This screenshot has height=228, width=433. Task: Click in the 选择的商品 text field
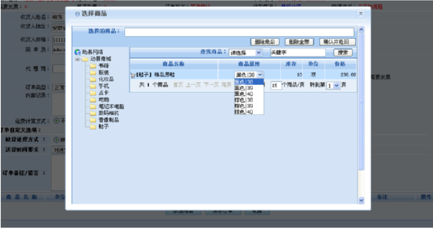[x=239, y=32]
